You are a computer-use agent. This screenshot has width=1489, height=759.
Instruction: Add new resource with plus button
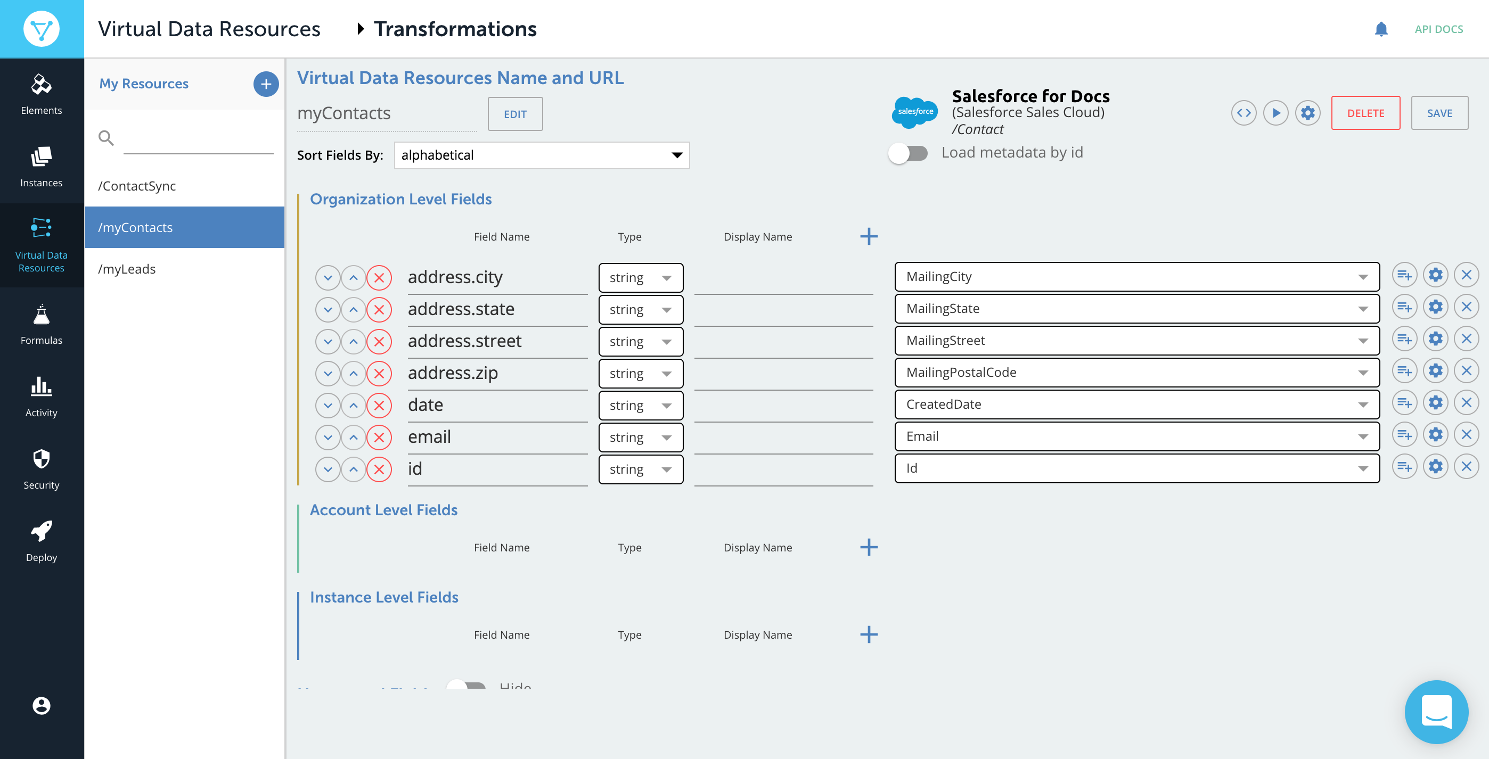[266, 84]
